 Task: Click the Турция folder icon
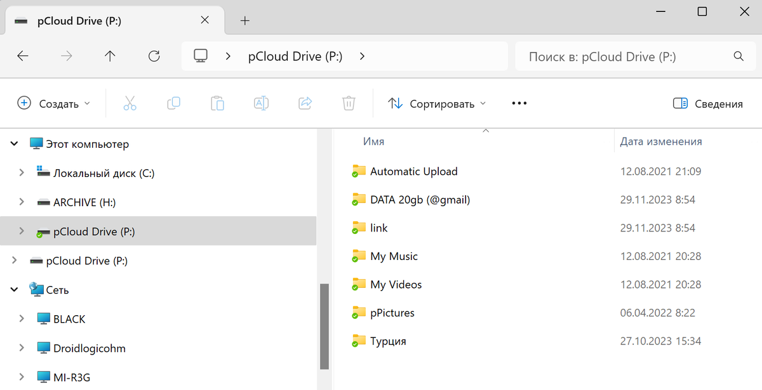(359, 341)
